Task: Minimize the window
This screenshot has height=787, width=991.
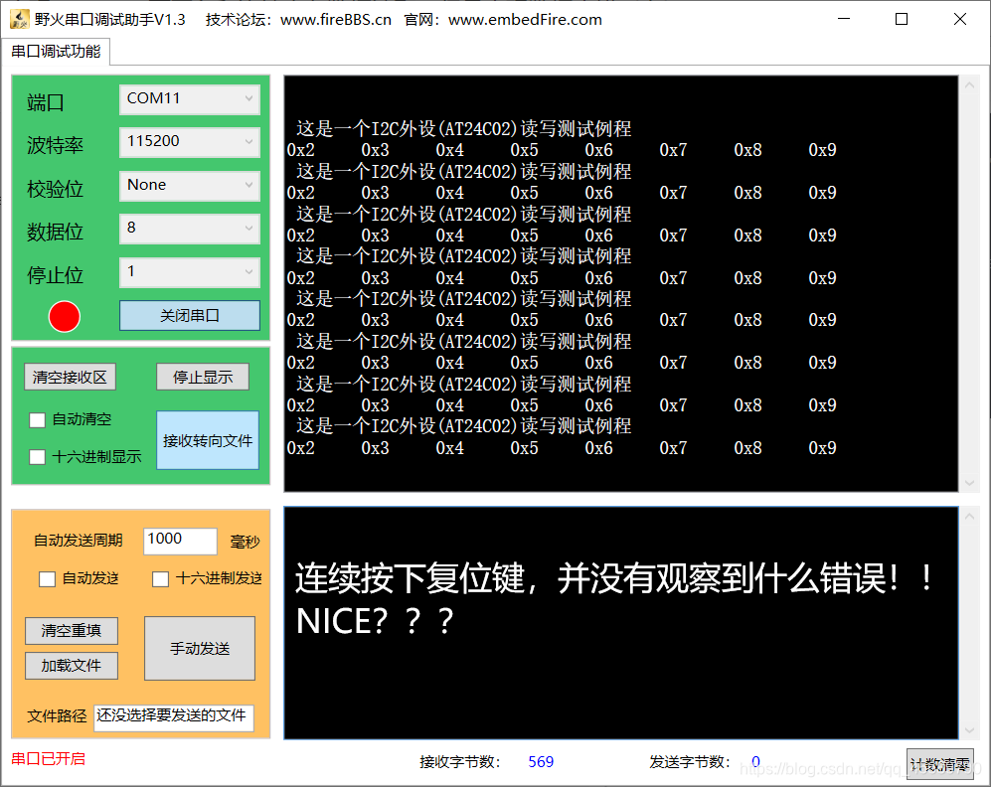Action: [844, 19]
